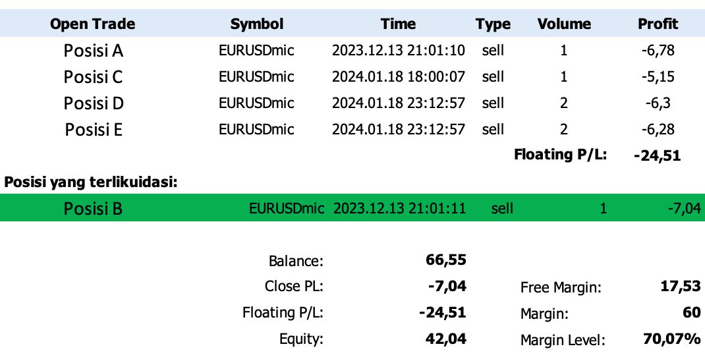This screenshot has height=361, width=705.
Task: Click the Free Margin value 17,53
Action: click(680, 286)
